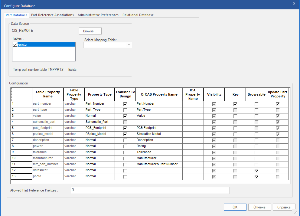Close the Configure Database dialog
Image resolution: width=300 pixels, height=216 pixels.
click(x=294, y=3)
